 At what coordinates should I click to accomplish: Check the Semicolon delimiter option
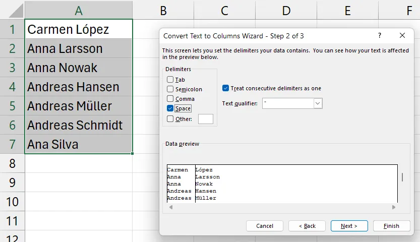coord(170,89)
